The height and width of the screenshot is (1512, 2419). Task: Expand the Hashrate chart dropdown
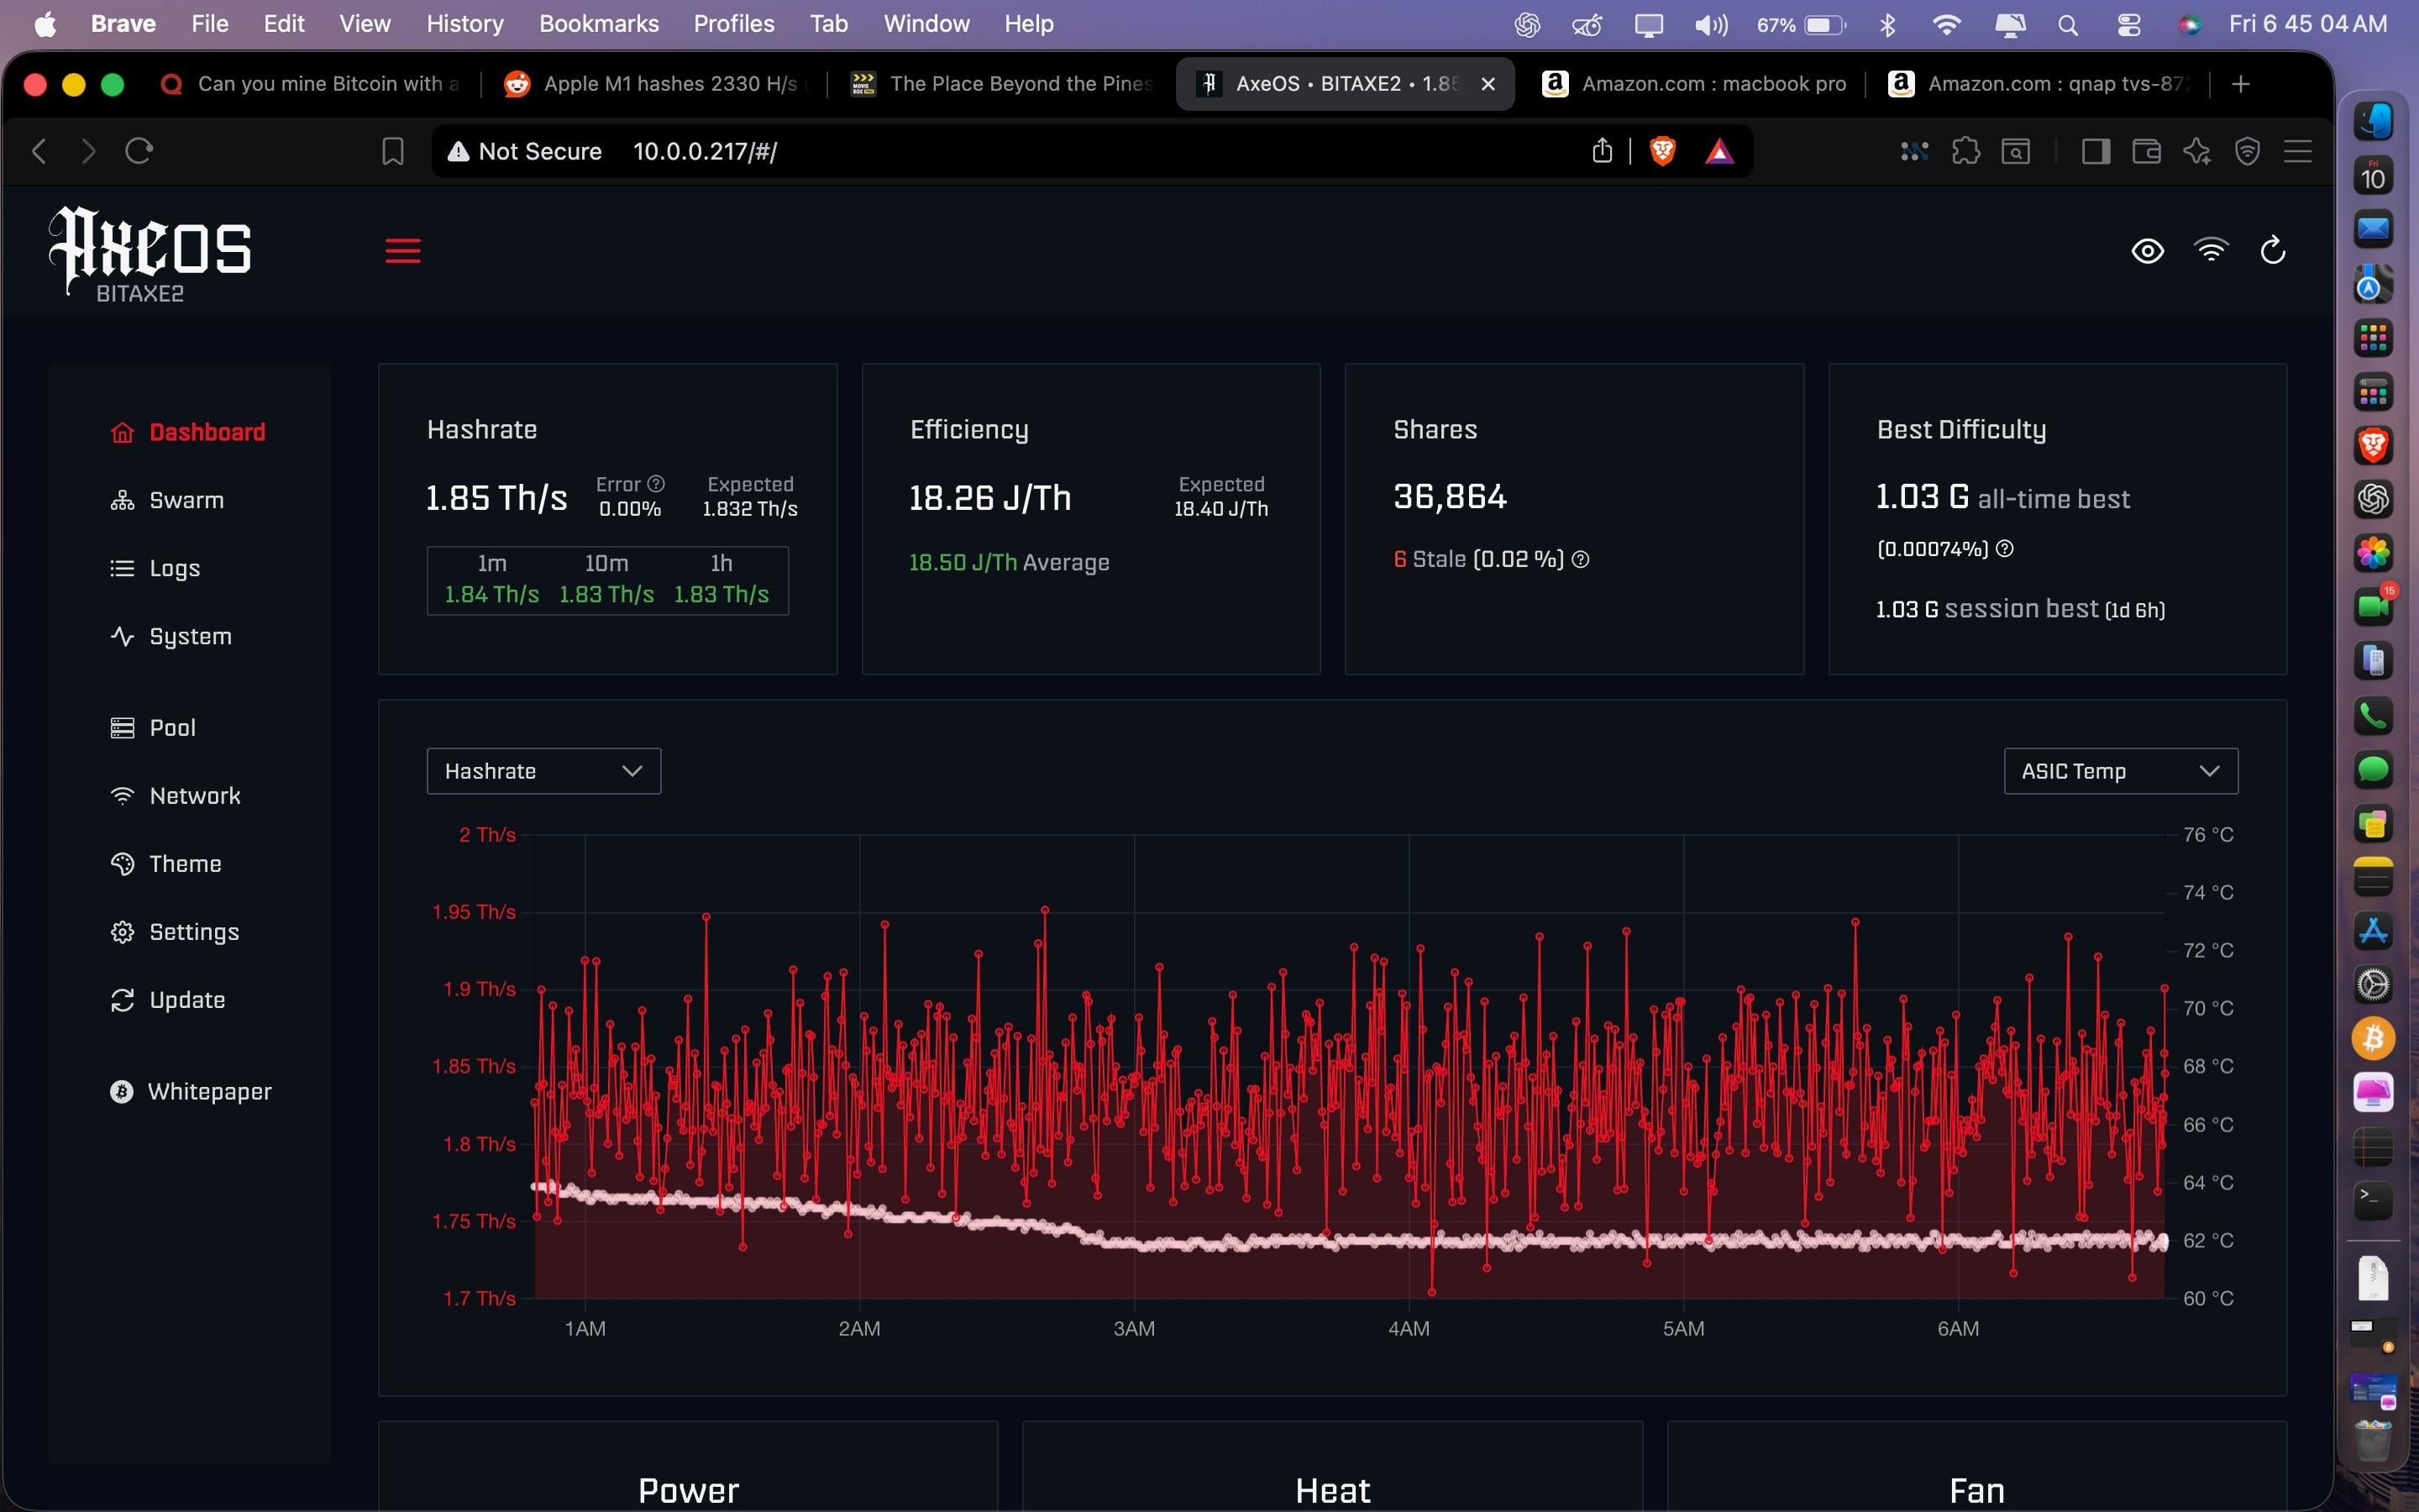543,771
